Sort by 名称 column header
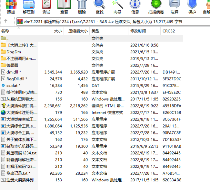The image size is (210, 190). [19, 31]
